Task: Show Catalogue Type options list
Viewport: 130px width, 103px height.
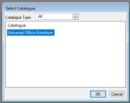Action: click(x=75, y=17)
